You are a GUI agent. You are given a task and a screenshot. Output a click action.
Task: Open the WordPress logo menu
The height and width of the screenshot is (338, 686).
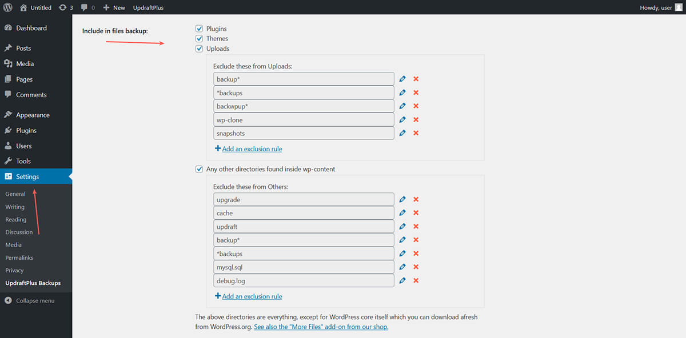coord(8,7)
